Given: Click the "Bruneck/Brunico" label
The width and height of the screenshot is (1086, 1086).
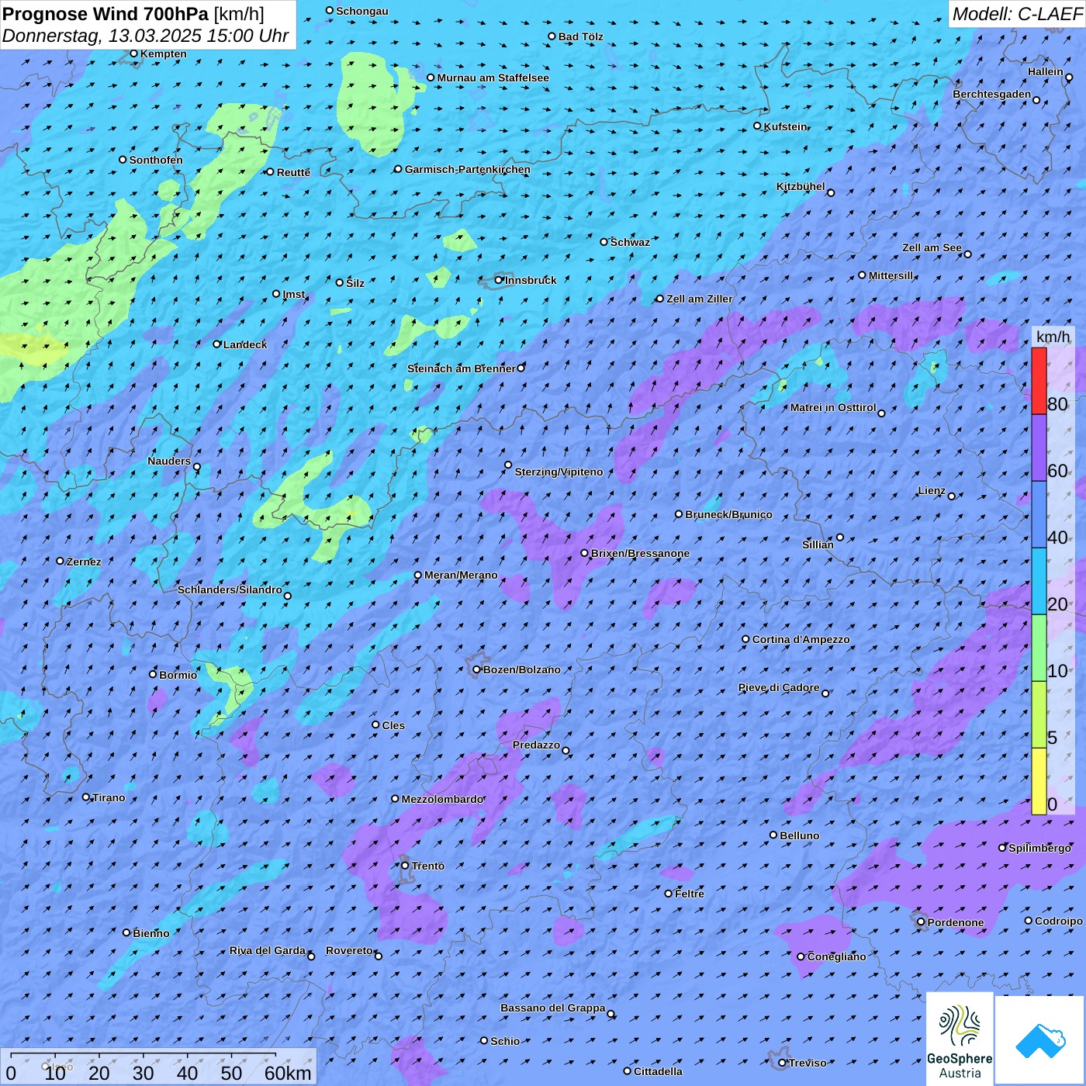Looking at the screenshot, I should click(728, 514).
